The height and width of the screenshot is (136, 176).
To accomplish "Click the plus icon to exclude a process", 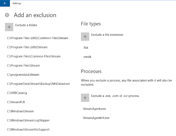I will click(85, 98).
